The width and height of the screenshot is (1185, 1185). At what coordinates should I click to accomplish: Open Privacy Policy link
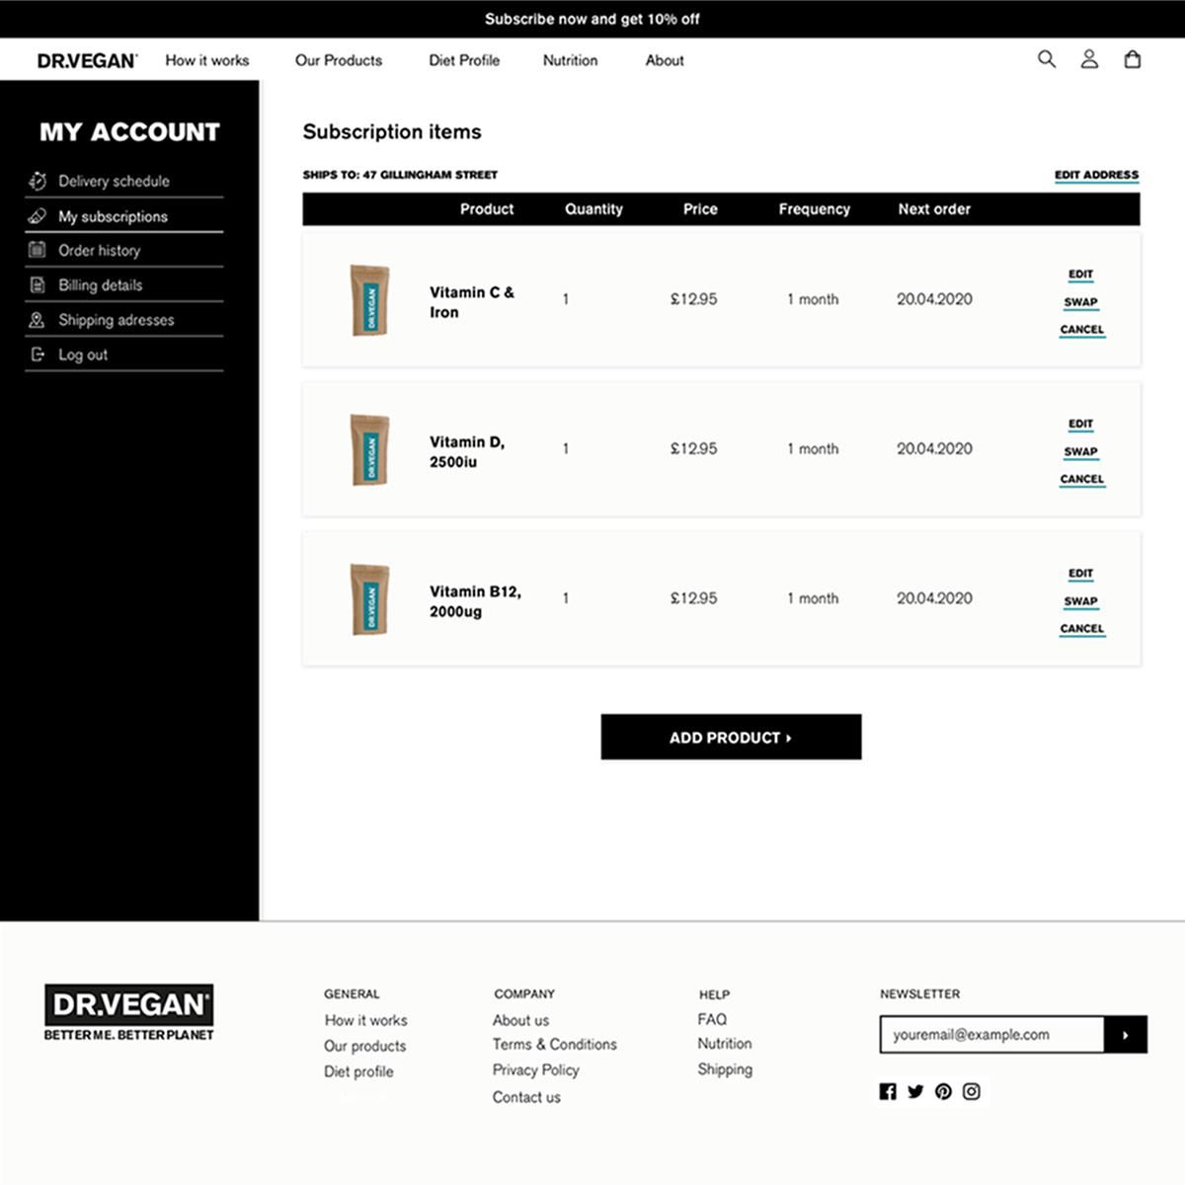(535, 1069)
